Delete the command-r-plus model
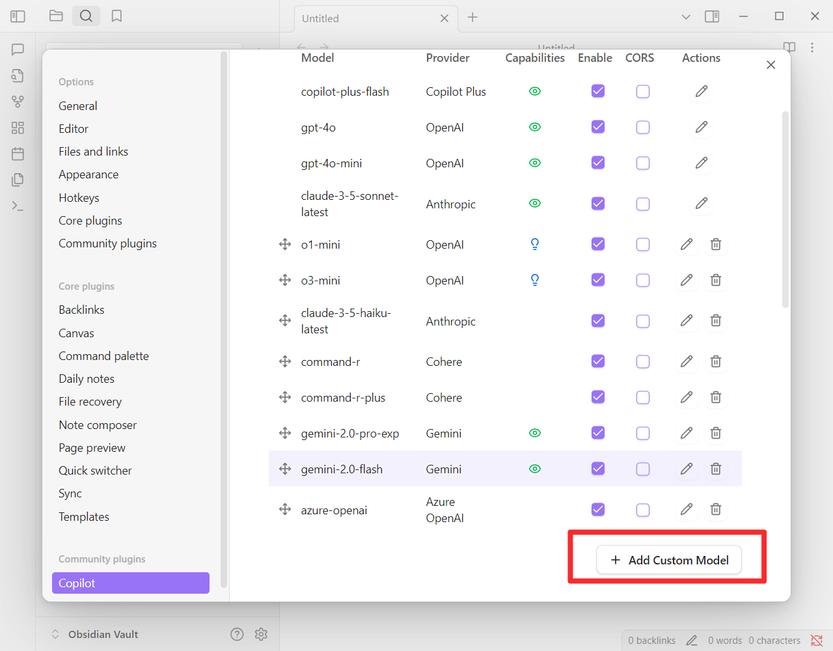This screenshot has height=651, width=833. tap(716, 398)
